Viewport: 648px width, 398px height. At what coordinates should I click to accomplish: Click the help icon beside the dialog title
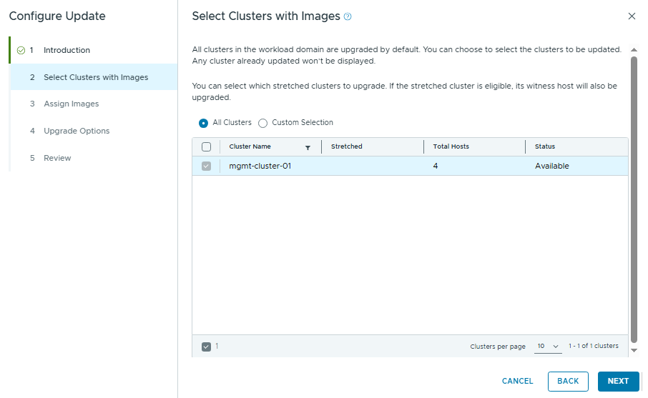click(x=348, y=16)
